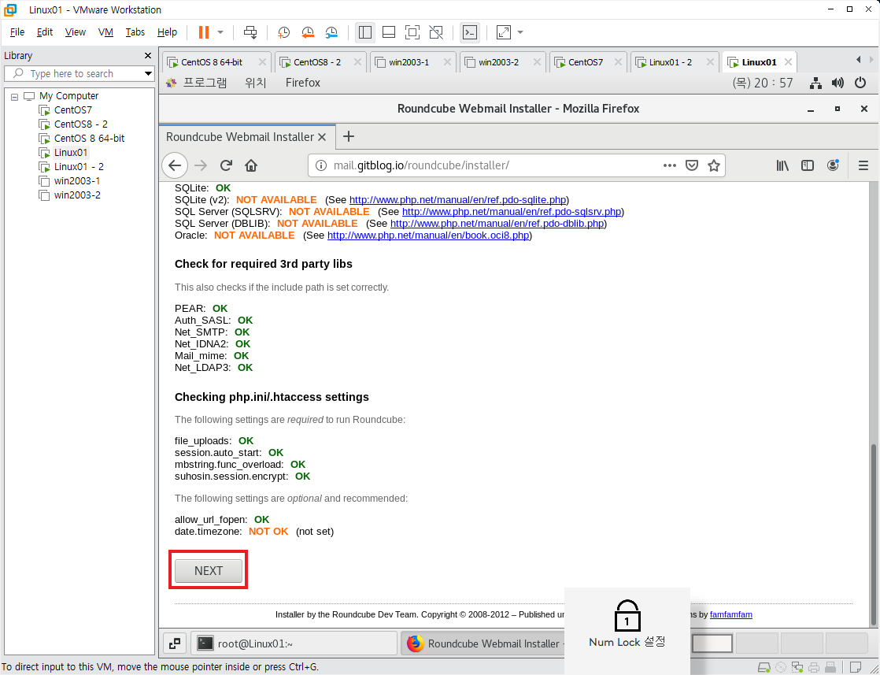Click the stretch guest display icon
This screenshot has width=880, height=675.
[504, 32]
